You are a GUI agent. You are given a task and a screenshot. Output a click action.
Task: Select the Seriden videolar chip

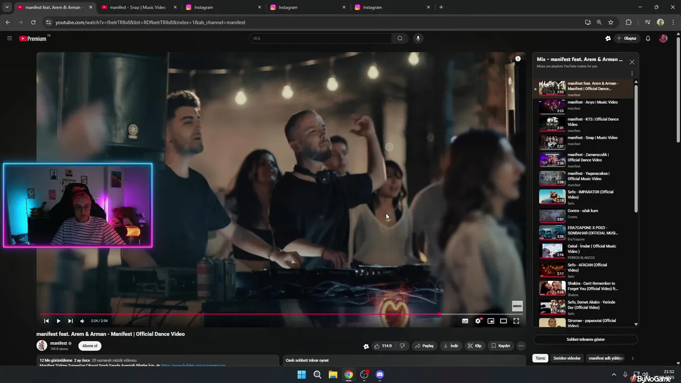click(x=567, y=359)
